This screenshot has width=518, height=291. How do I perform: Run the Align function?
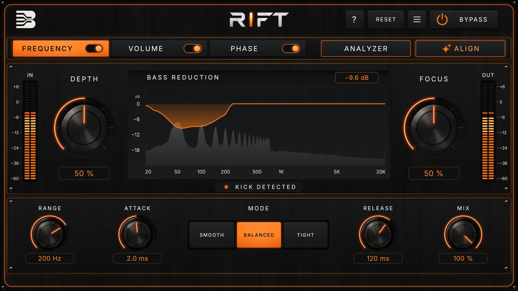pos(460,48)
